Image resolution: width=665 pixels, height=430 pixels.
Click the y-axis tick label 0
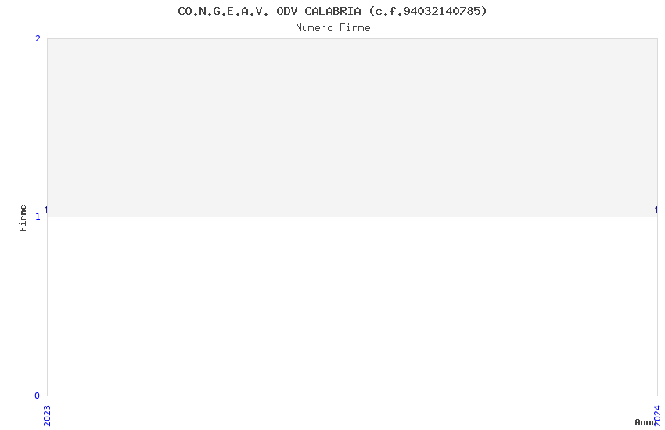click(x=38, y=396)
